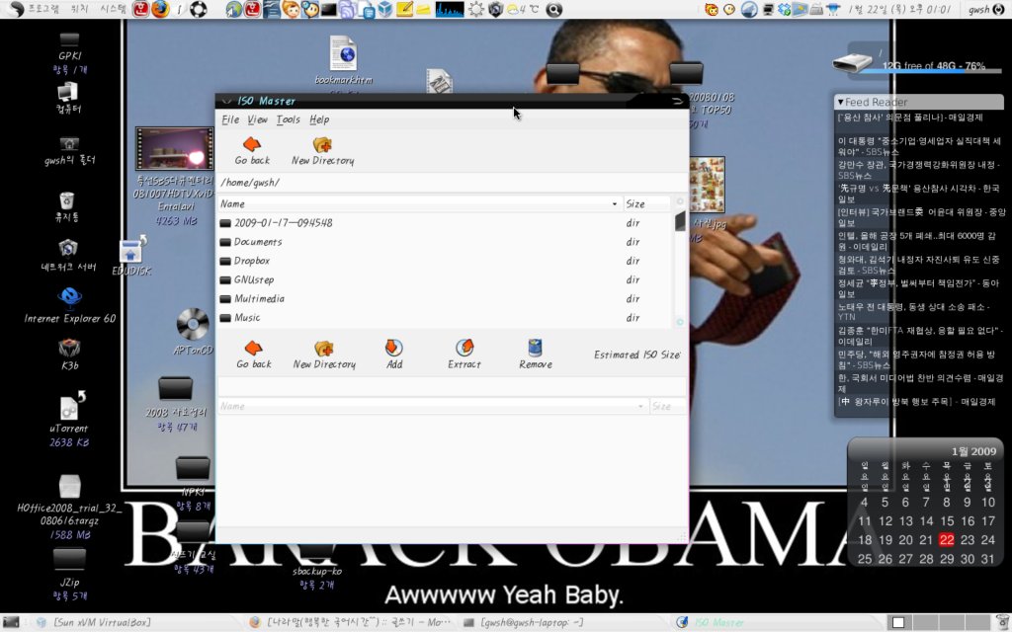This screenshot has width=1012, height=632.
Task: Open the '용산 참사' 의문점 풀리나 feed headline
Action: (910, 118)
